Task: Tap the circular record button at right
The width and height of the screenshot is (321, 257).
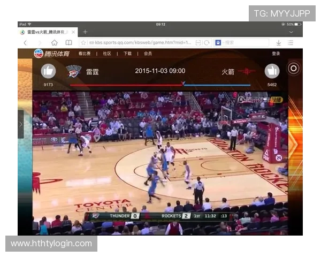Action: pyautogui.click(x=293, y=68)
